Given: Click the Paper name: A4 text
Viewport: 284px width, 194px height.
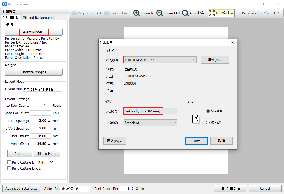Looking at the screenshot, I should (x=17, y=46).
